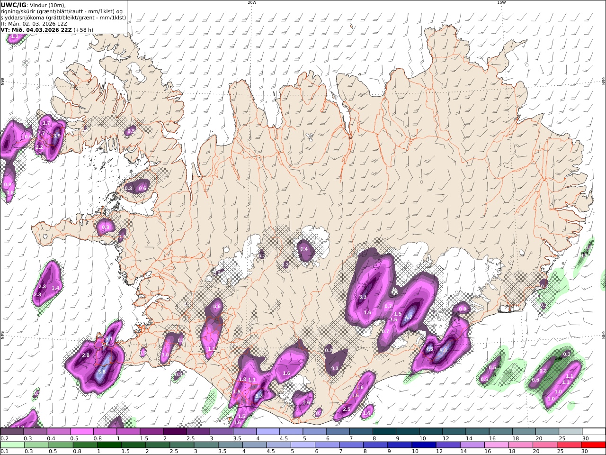Click the gray-green rain swatch between 3 and 3.5
Image resolution: width=606 pixels, height=455 pixels.
[206, 445]
